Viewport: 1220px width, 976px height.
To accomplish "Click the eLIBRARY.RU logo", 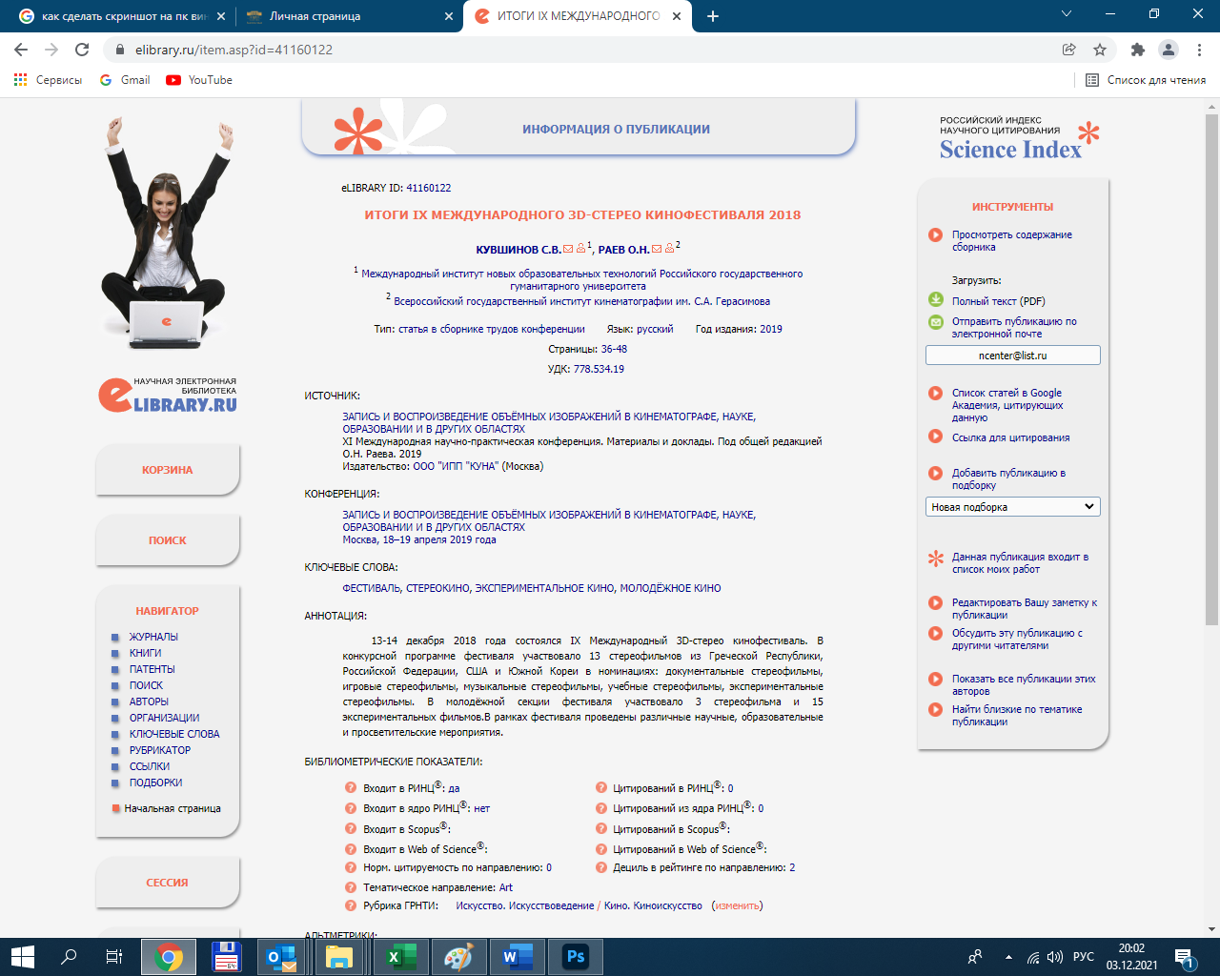I will 168,395.
